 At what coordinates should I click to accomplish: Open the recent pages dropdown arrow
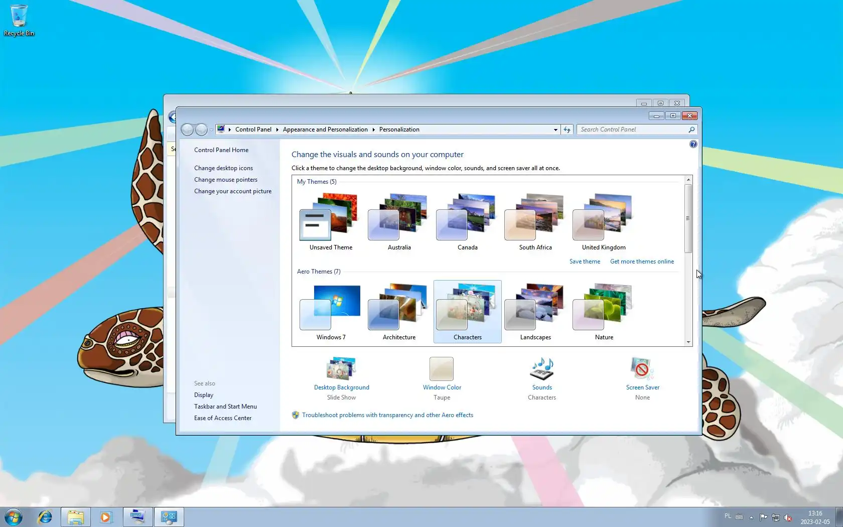coord(211,129)
